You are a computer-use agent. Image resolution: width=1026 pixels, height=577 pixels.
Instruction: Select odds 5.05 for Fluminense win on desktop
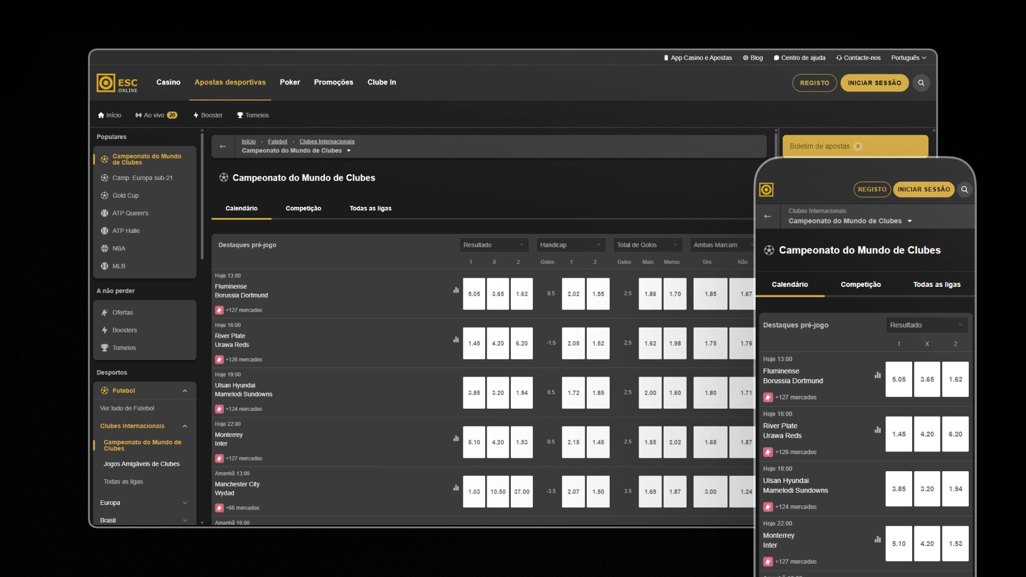(x=474, y=294)
